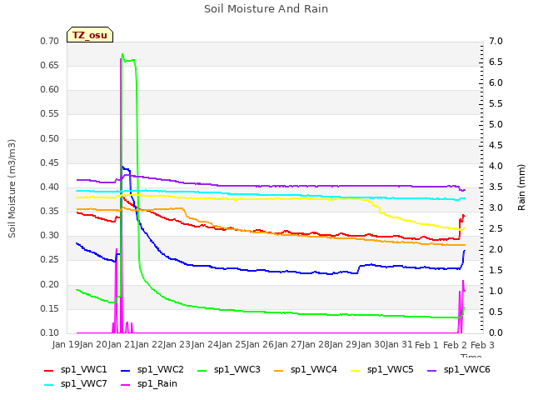Image resolution: width=533 pixels, height=400 pixels.
Task: Click the 0.0 right axis value
Action: 496,333
